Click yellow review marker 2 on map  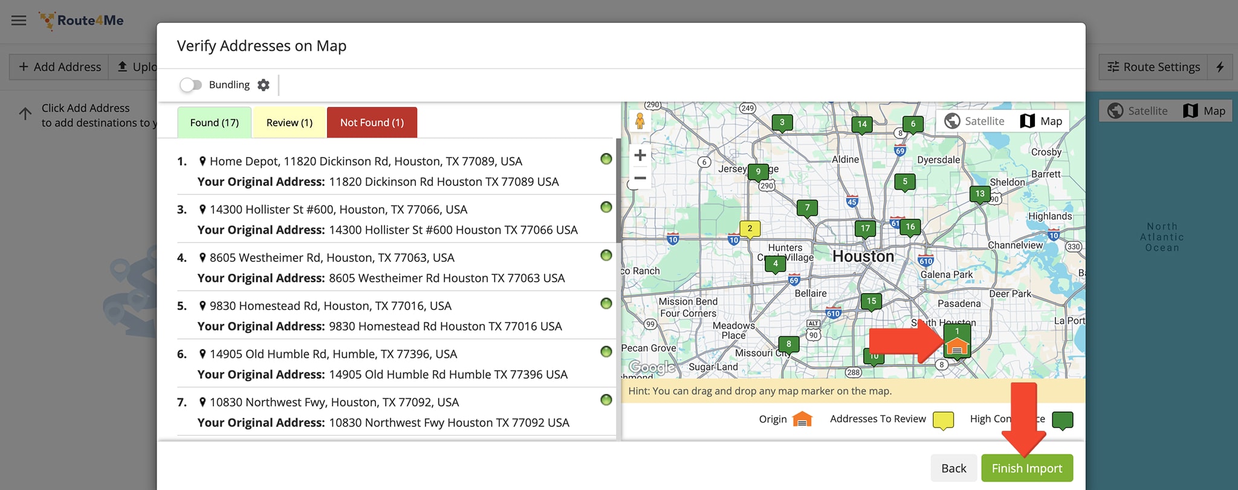(750, 229)
